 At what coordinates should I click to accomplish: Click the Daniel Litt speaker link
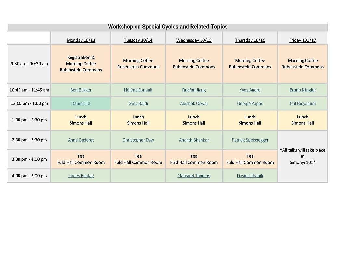tap(81, 104)
